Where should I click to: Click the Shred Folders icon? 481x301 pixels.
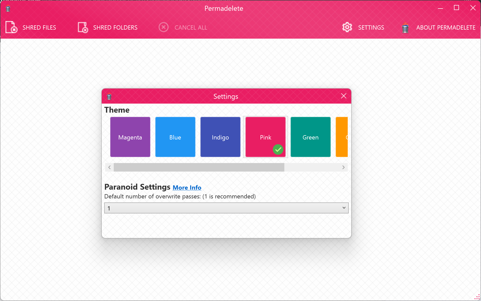point(83,27)
